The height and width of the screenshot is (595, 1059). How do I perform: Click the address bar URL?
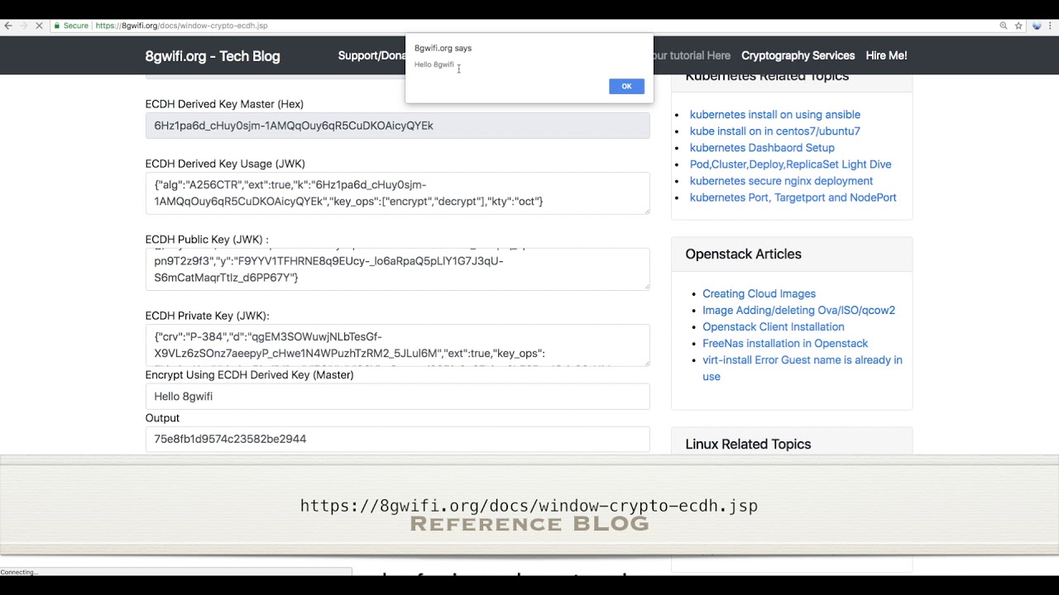182,26
